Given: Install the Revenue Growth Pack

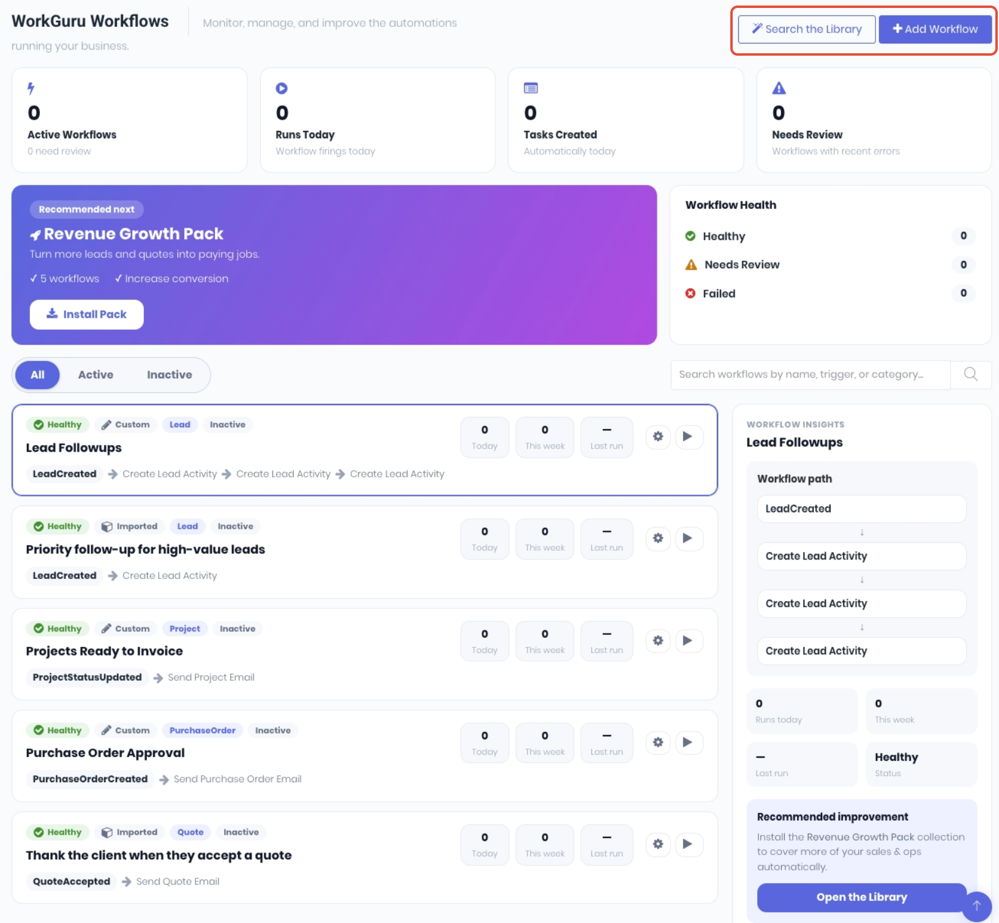Looking at the screenshot, I should tap(87, 315).
